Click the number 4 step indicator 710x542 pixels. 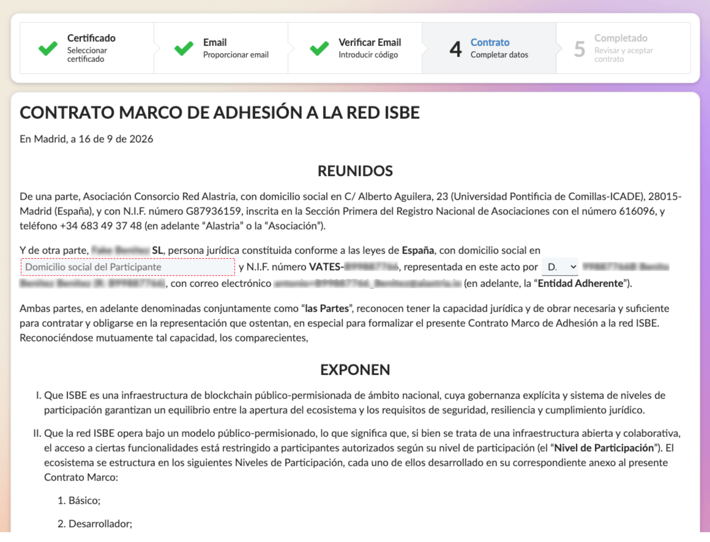point(455,49)
